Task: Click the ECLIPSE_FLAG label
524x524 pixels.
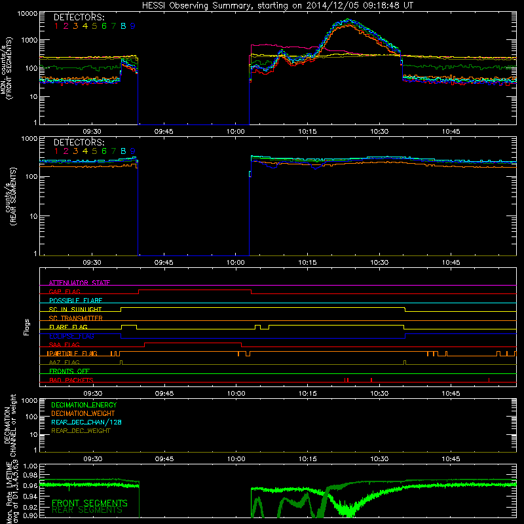Action: click(x=71, y=336)
